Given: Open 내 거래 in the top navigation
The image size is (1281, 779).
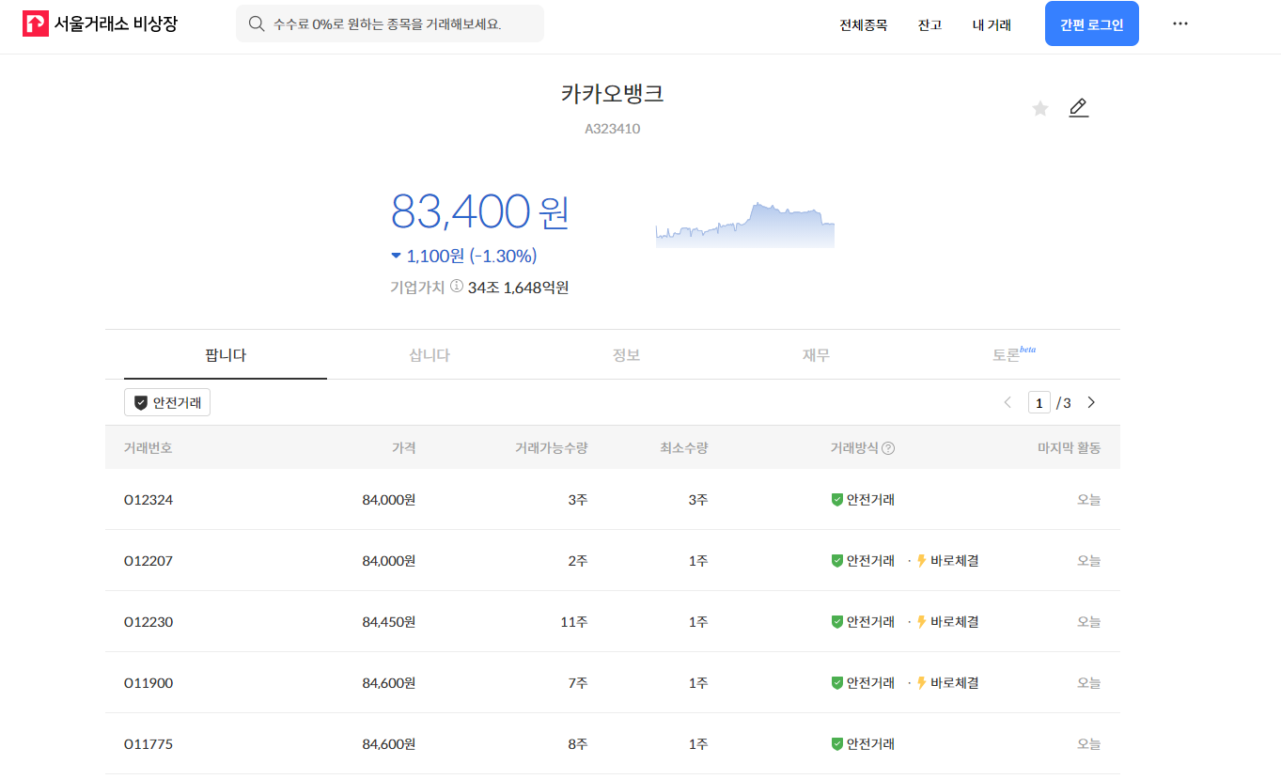Looking at the screenshot, I should click(x=992, y=24).
